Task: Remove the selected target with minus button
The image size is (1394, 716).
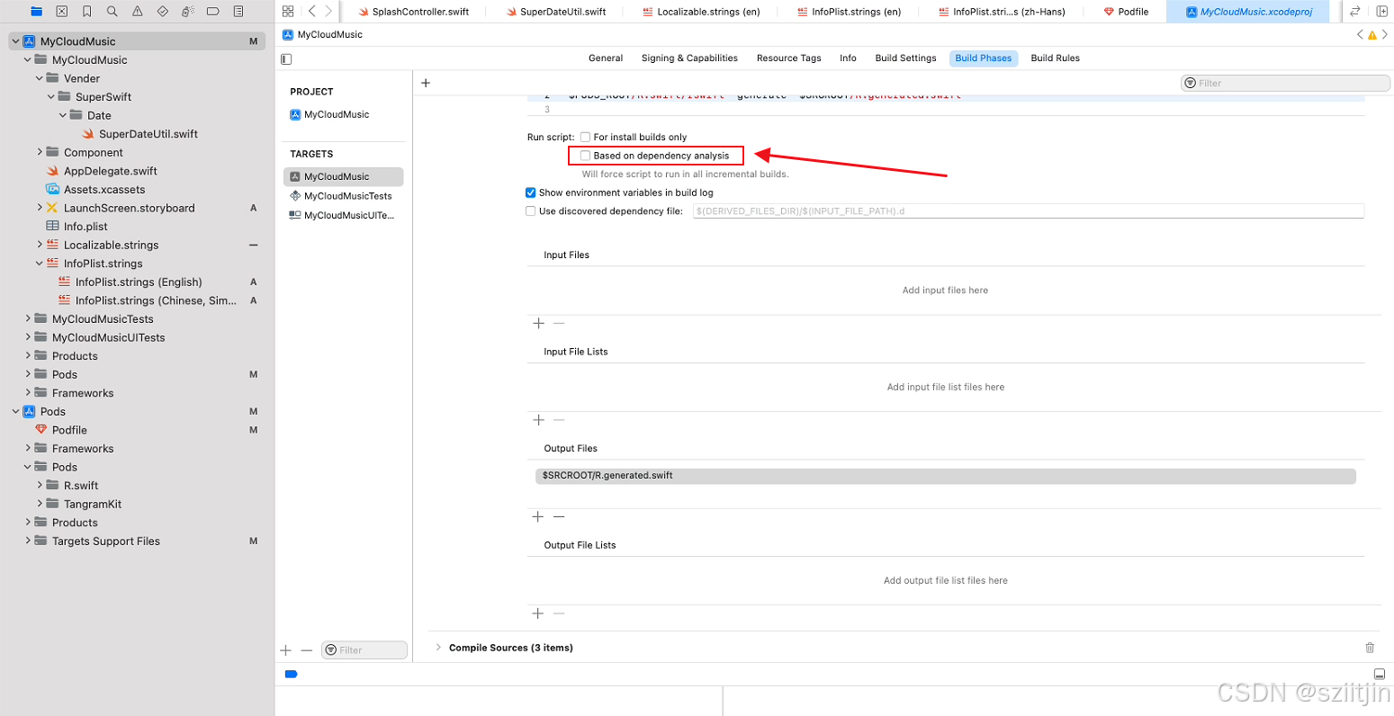Action: point(306,649)
